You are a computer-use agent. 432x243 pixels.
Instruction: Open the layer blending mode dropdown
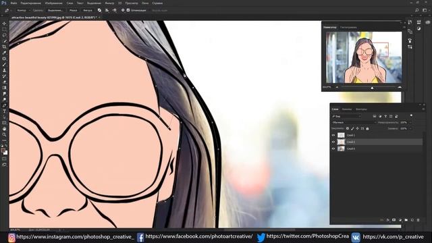pyautogui.click(x=354, y=122)
